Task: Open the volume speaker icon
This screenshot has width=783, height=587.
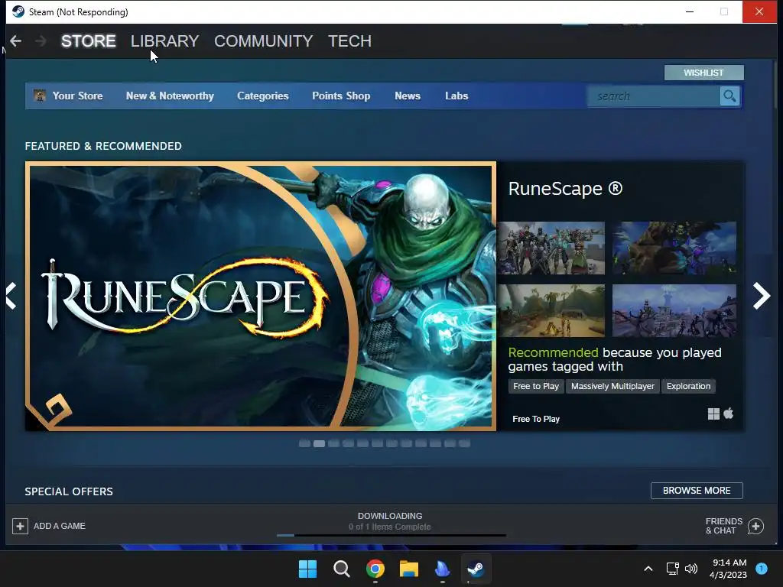Action: point(691,569)
